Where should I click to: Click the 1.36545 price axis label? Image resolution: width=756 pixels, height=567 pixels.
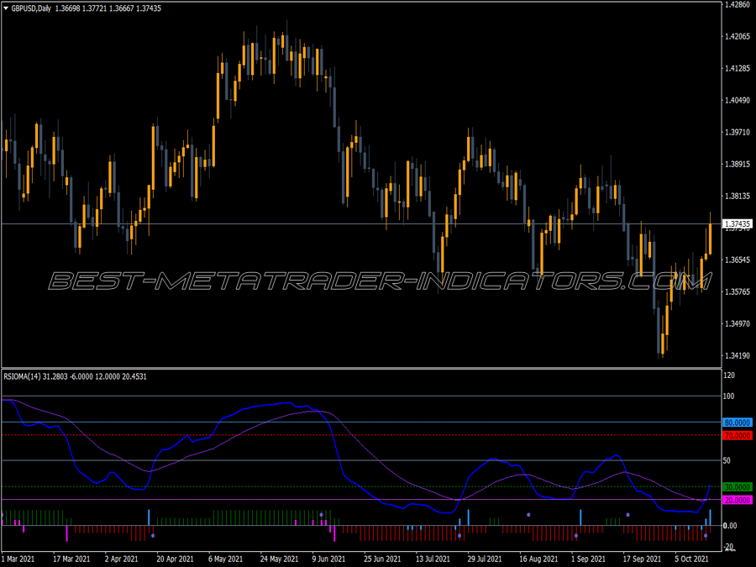tap(738, 260)
